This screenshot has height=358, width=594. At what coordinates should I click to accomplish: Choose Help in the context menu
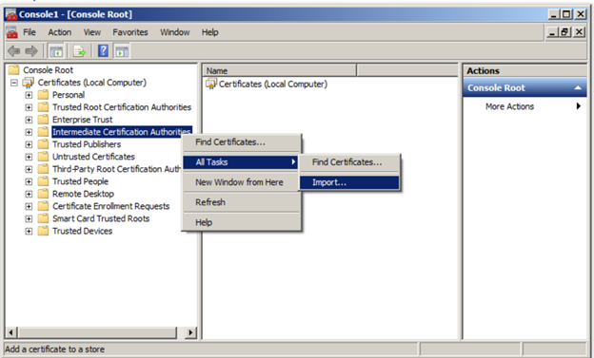click(242, 222)
